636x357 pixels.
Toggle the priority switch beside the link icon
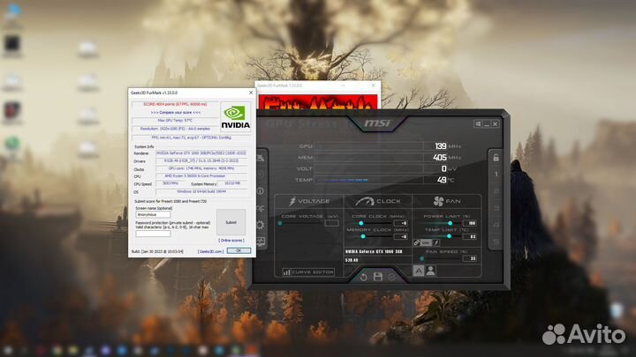(426, 243)
